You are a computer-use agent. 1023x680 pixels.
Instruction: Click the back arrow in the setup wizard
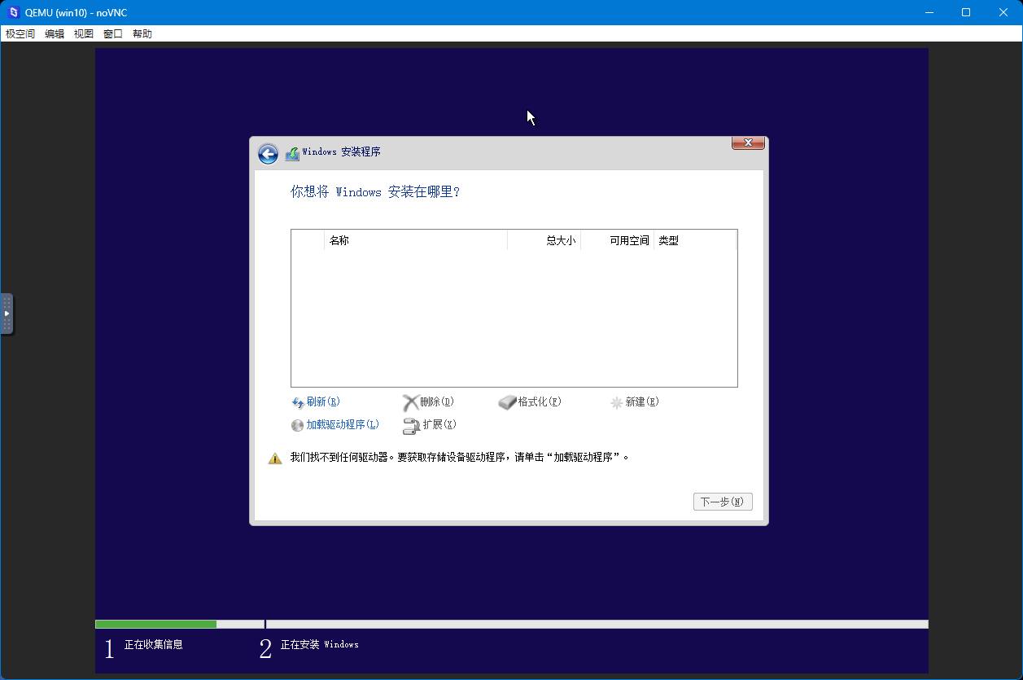[268, 153]
